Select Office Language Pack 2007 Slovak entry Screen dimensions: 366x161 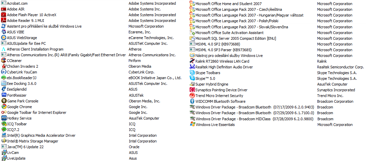(x=242, y=27)
